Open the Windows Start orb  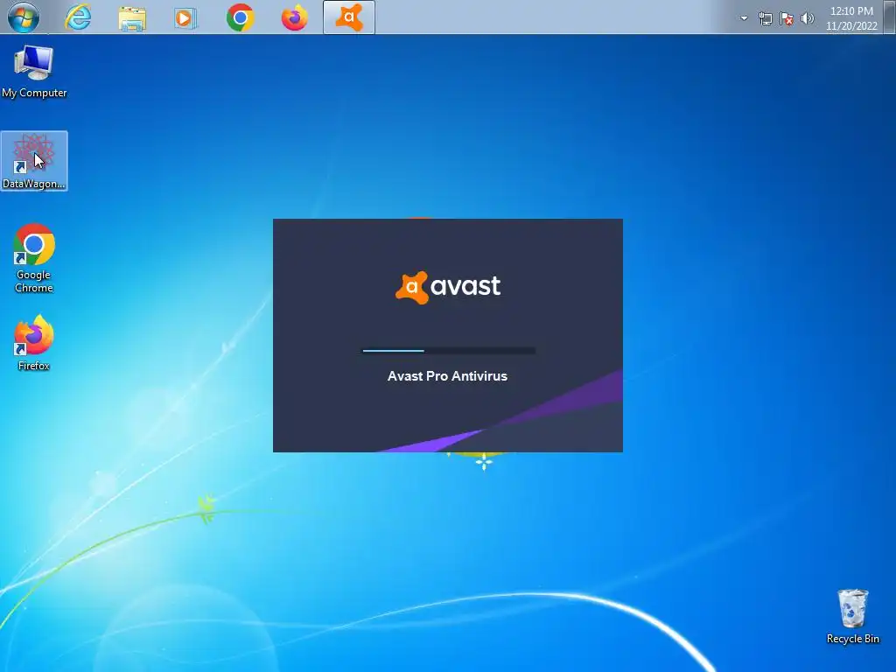pyautogui.click(x=24, y=17)
